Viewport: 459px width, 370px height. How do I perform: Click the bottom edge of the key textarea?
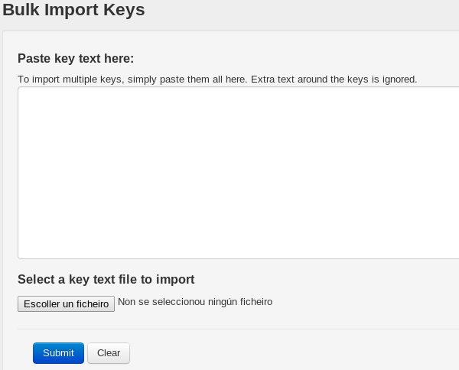point(238,258)
